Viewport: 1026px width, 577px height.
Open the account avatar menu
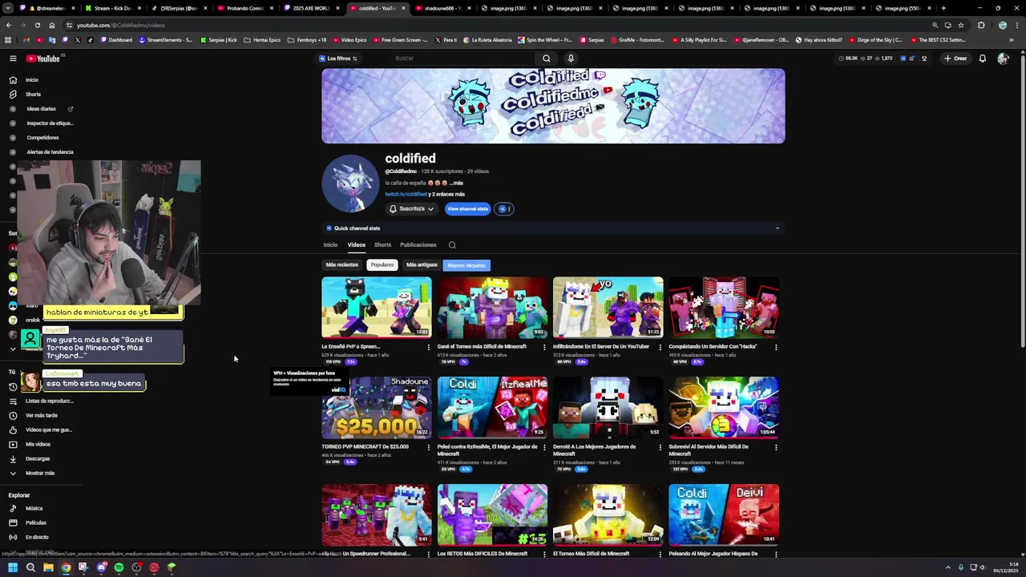point(1003,59)
